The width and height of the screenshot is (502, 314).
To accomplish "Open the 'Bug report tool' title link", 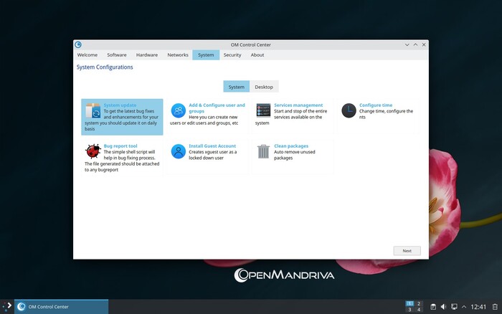I will point(120,146).
